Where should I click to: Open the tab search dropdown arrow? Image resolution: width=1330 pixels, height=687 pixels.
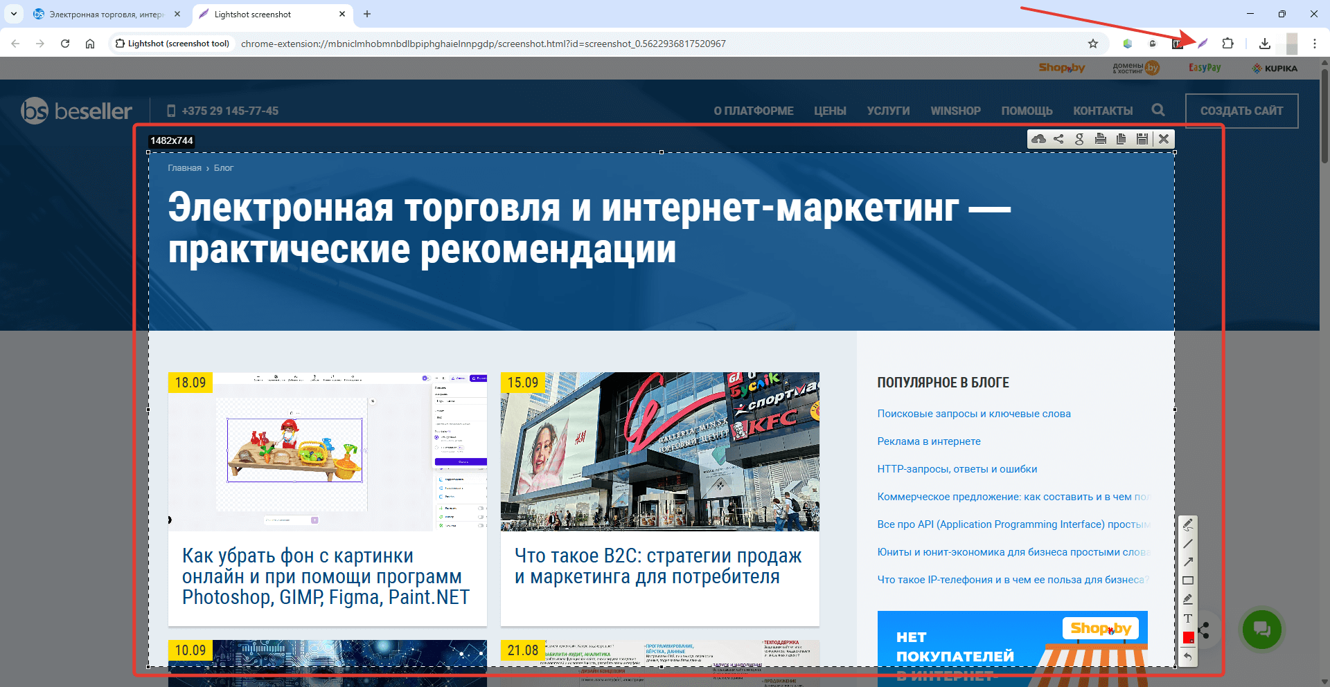click(x=14, y=14)
